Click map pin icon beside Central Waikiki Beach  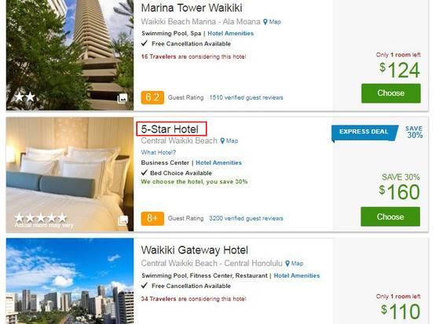pos(222,140)
